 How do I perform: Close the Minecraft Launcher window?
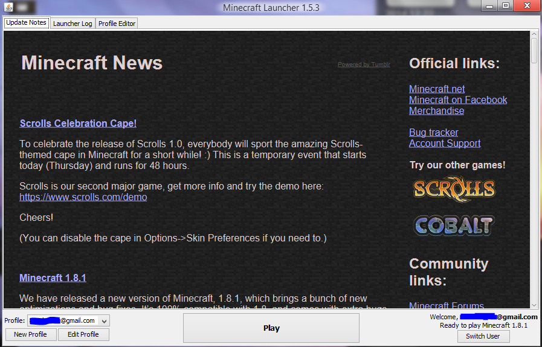(527, 5)
